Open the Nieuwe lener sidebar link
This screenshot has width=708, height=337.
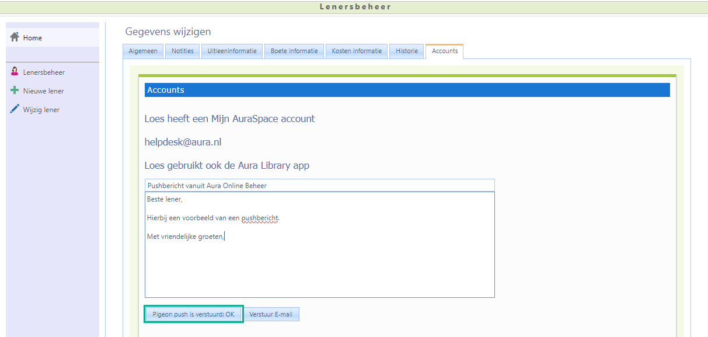(43, 91)
